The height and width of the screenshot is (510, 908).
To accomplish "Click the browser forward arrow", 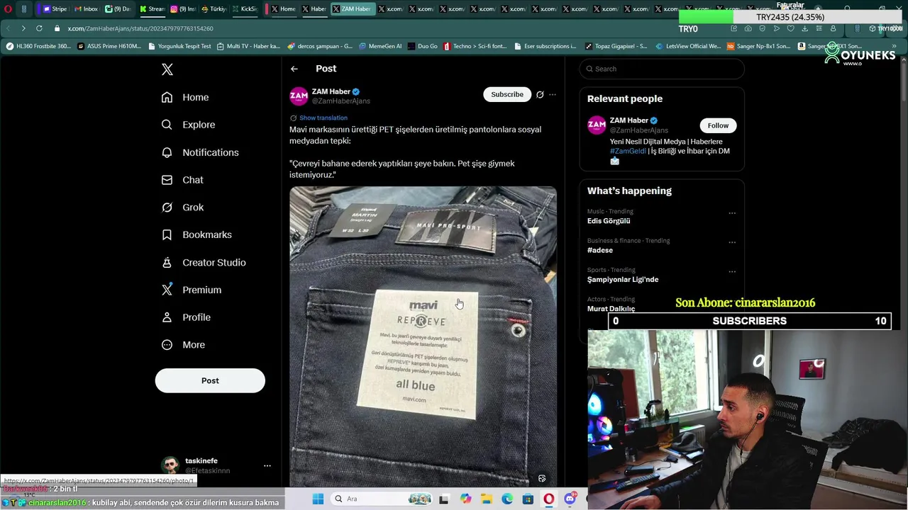I will pyautogui.click(x=23, y=28).
